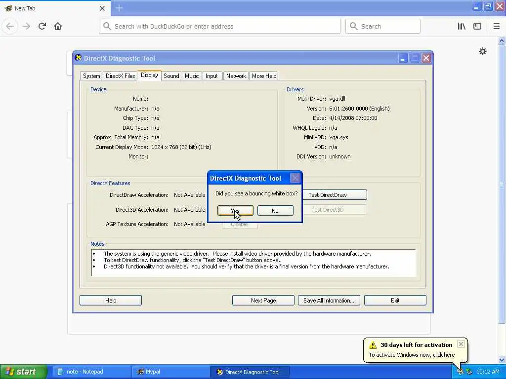506x379 pixels.
Task: Close the New Tab browser tab
Action: pos(102,8)
